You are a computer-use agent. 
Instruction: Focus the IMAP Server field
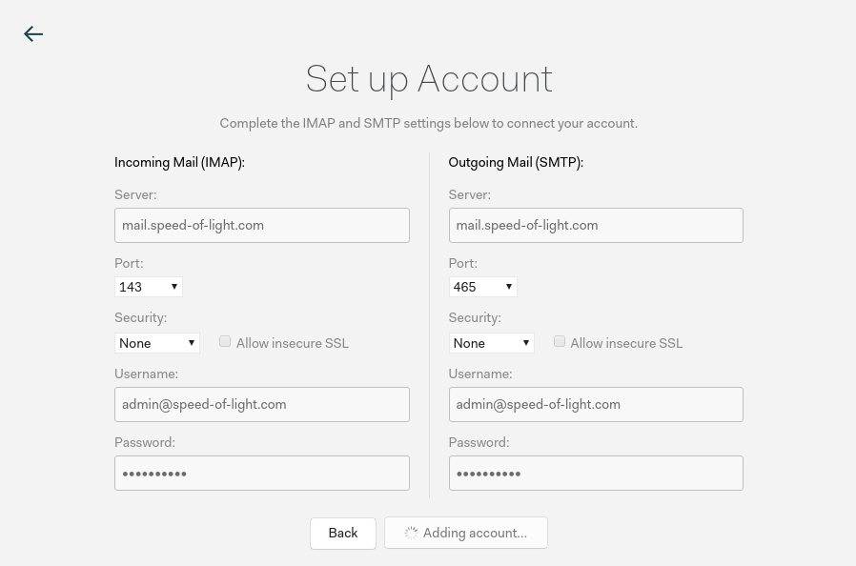tap(262, 226)
